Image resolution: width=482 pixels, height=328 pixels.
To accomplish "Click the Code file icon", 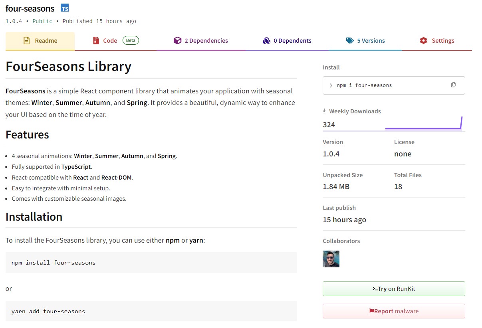I will click(96, 41).
